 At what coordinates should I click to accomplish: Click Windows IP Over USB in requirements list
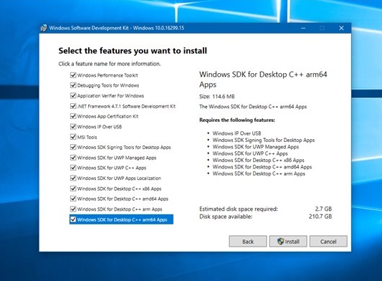click(237, 133)
